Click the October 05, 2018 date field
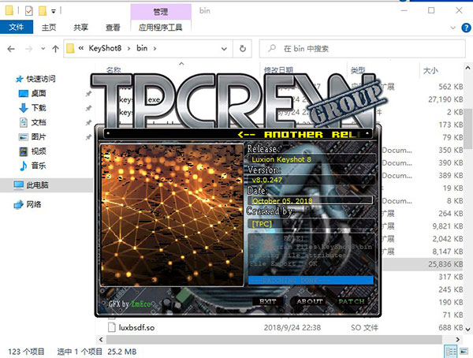 pos(311,201)
